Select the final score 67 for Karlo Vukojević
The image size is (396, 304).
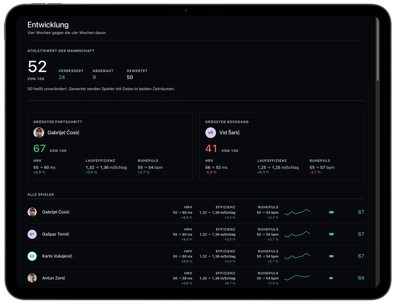click(361, 256)
